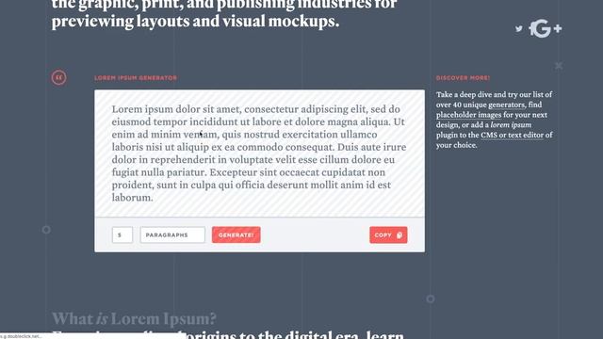Click the red quotation mark circle icon
This screenshot has height=339, width=603.
click(58, 77)
